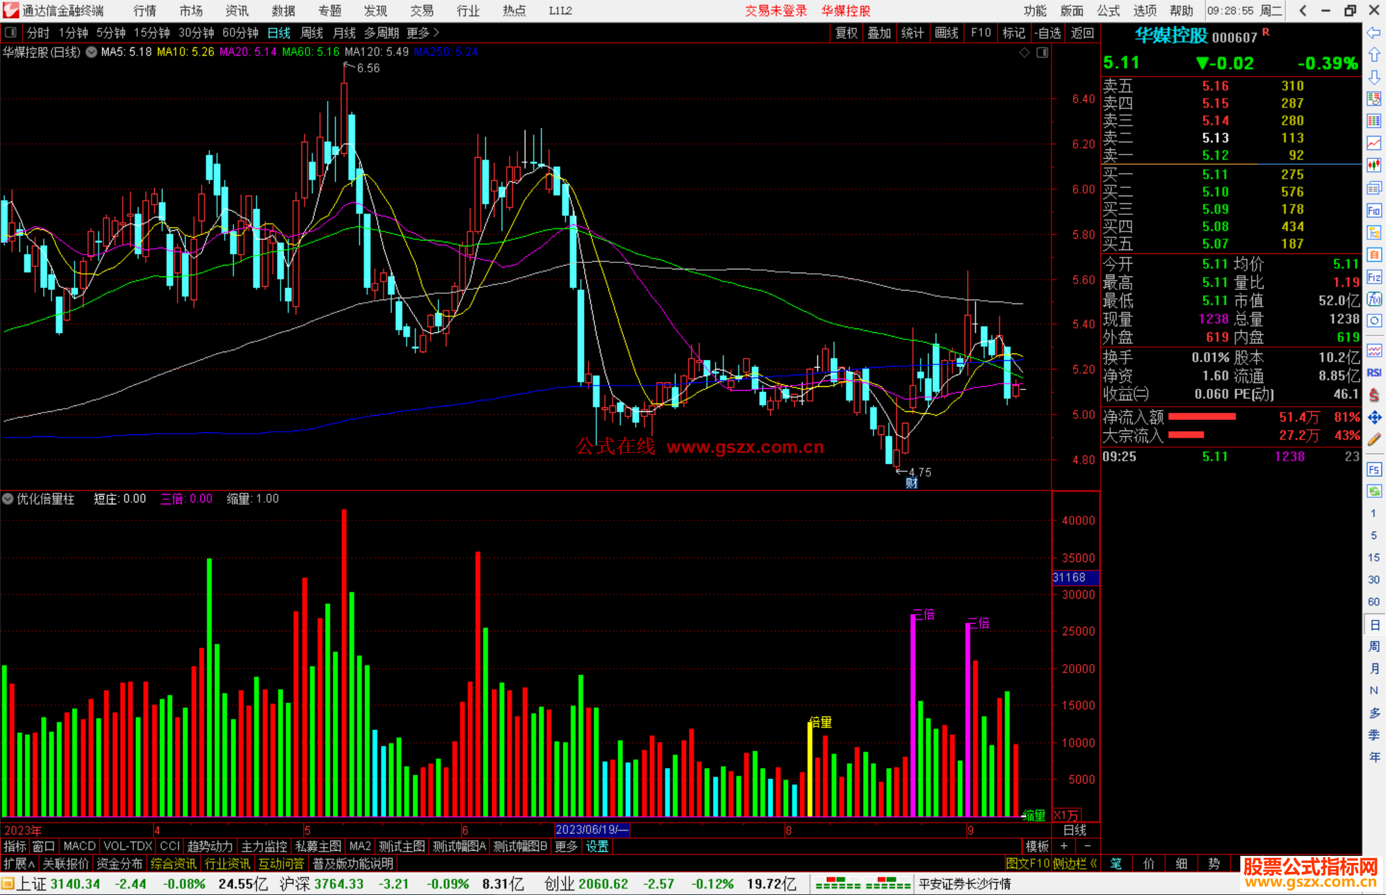Toggle the MA indicator circle near 华媒控股(日线)

[x=92, y=52]
